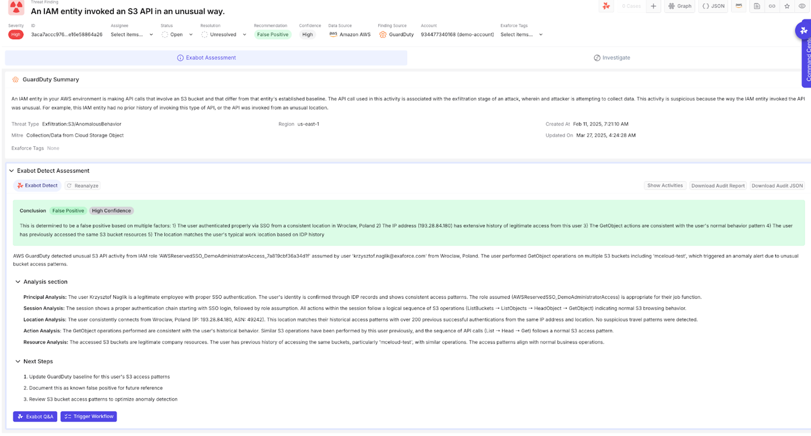Switch to the Exabot Assessment tab

click(206, 58)
